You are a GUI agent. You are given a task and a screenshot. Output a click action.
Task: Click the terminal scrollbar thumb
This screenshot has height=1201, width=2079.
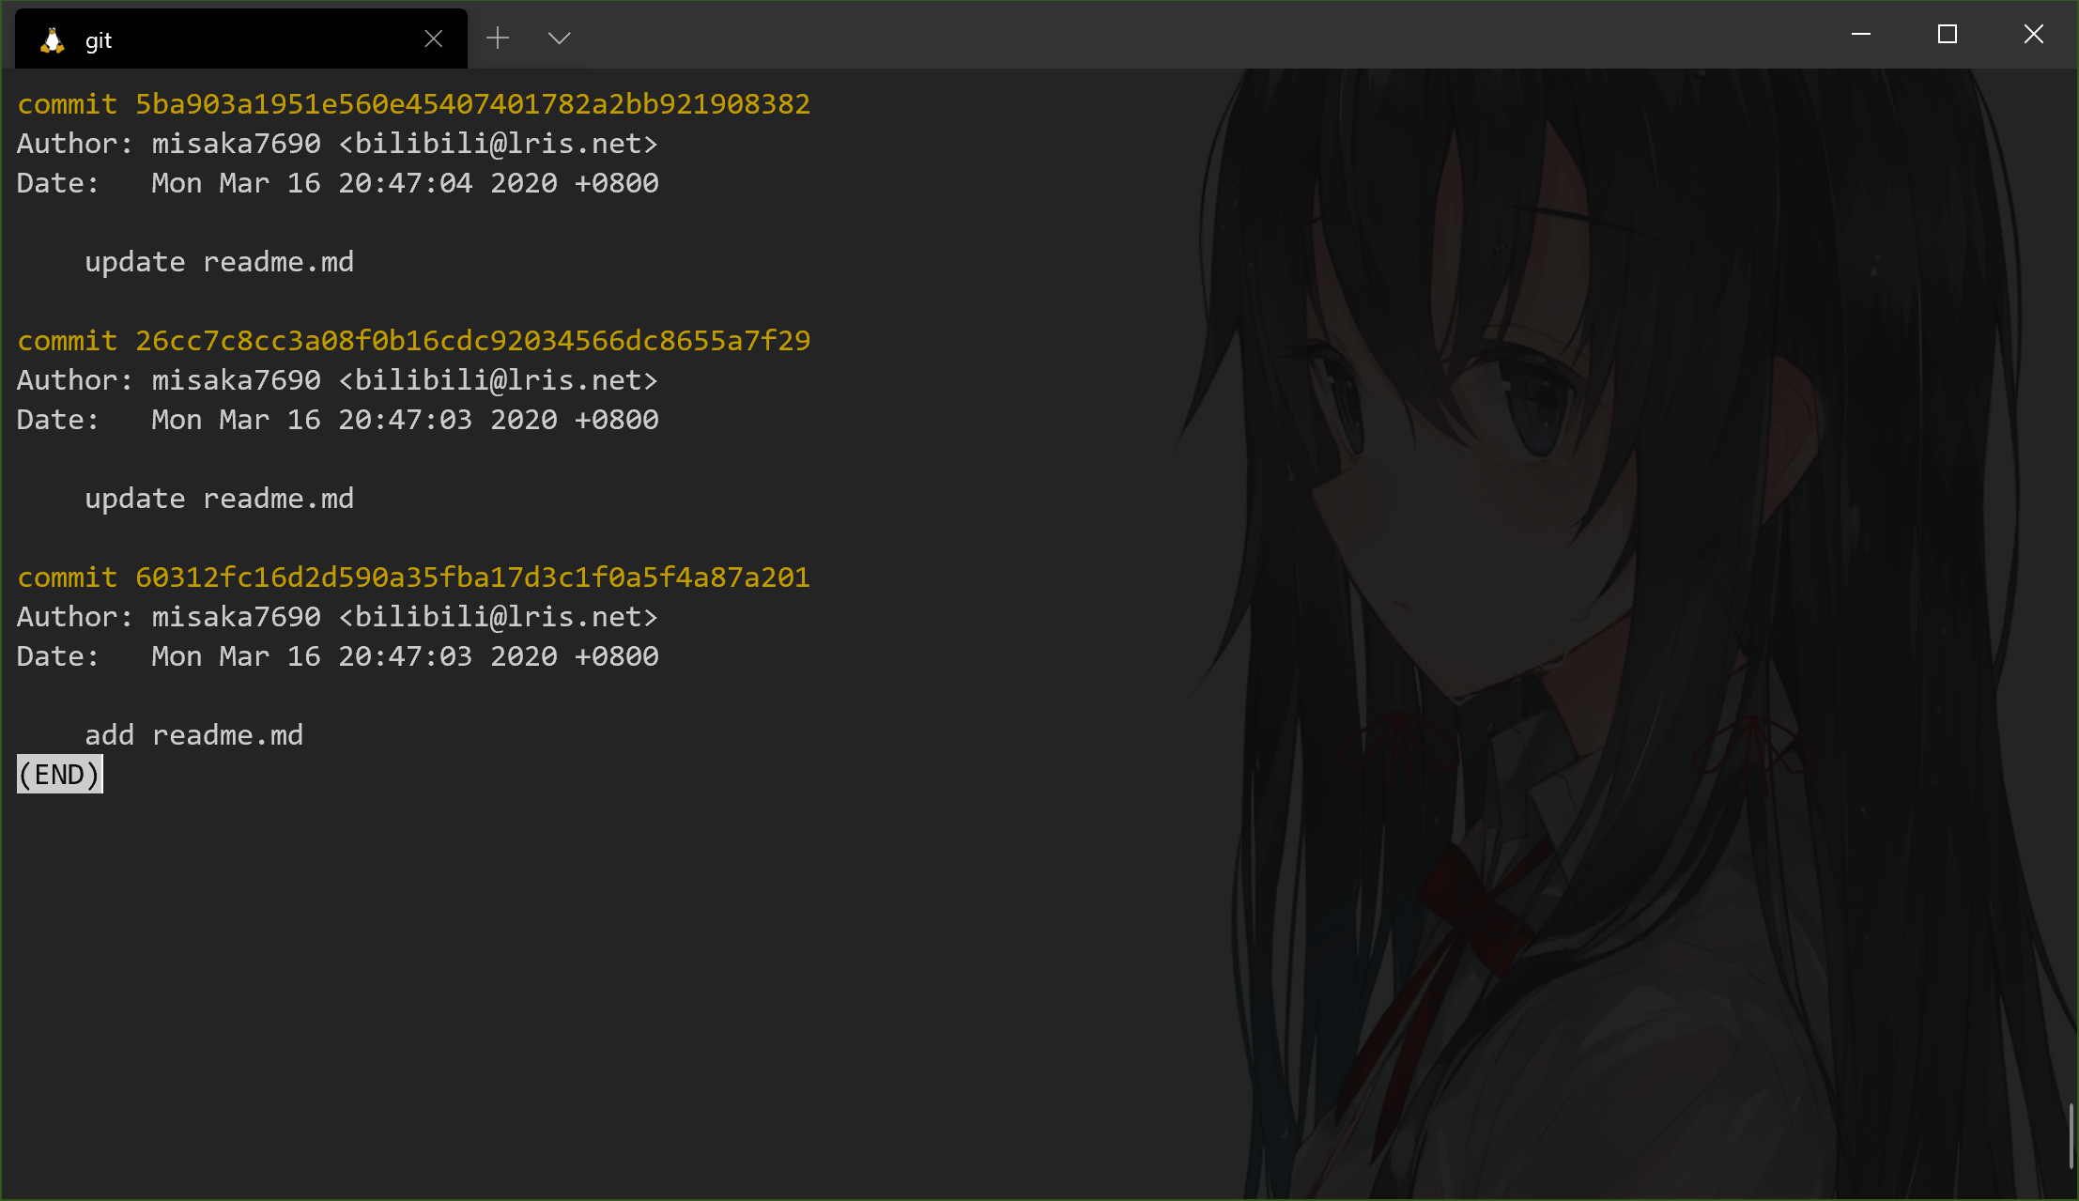(2071, 1136)
